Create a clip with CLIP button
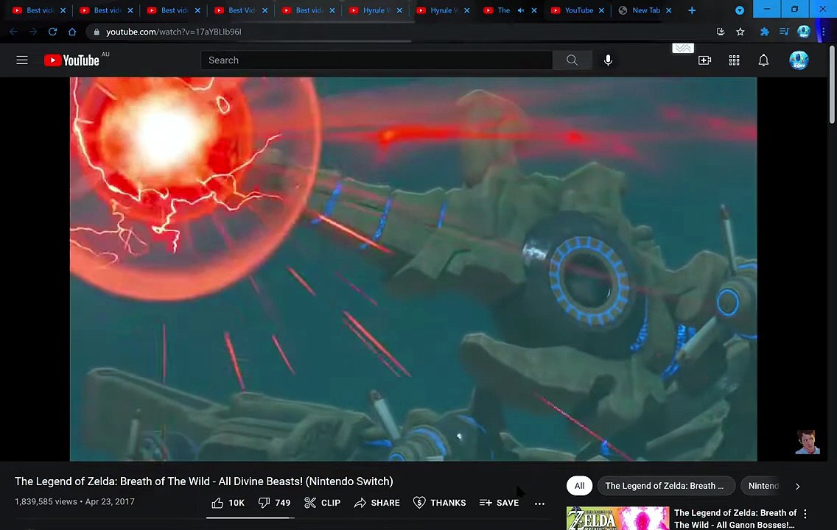Screen dimensions: 837x530 [323, 503]
